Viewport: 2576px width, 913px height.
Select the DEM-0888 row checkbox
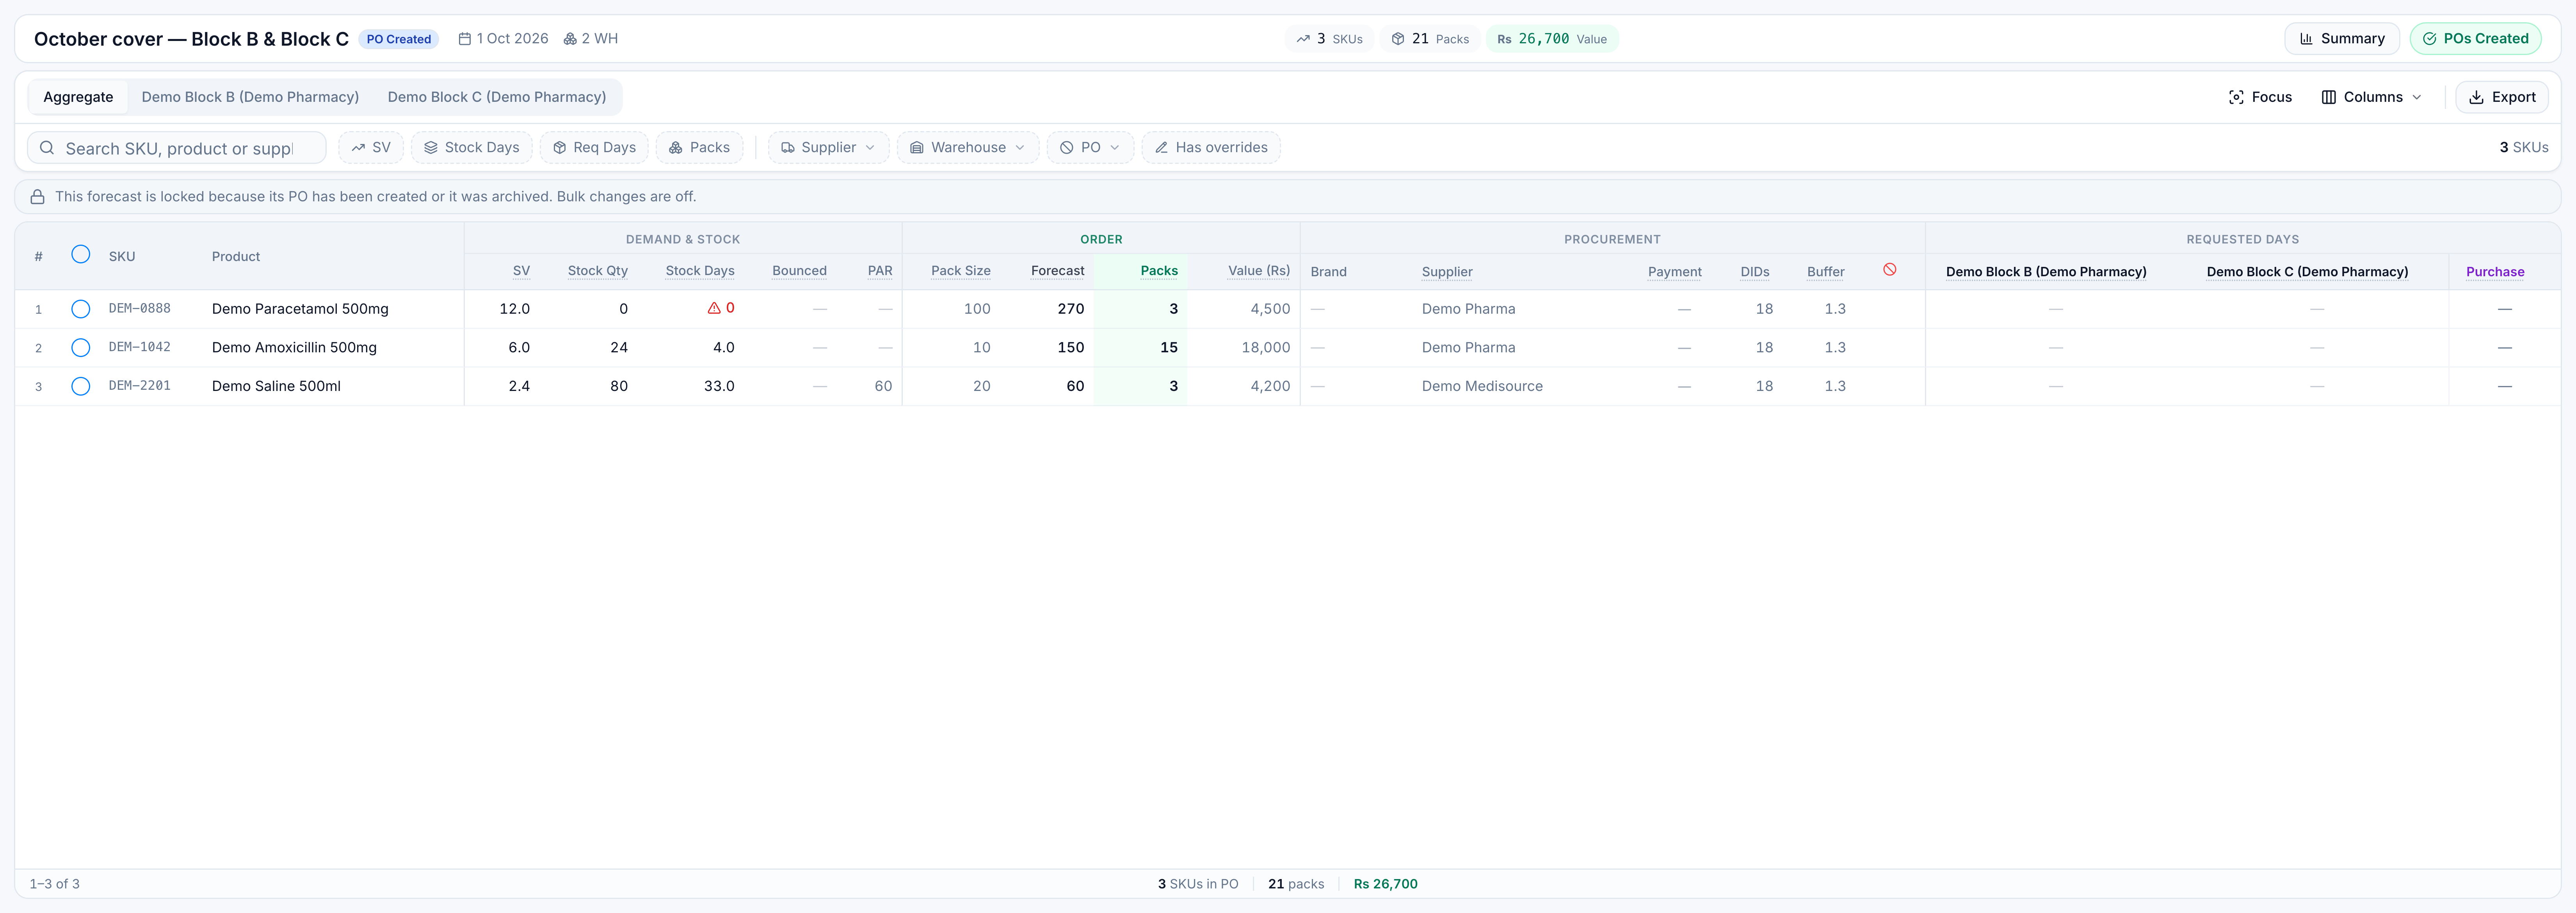click(81, 309)
